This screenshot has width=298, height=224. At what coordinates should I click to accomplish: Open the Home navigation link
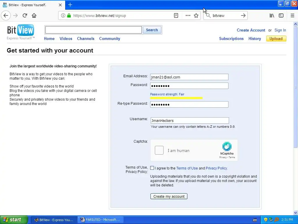coord(49,38)
